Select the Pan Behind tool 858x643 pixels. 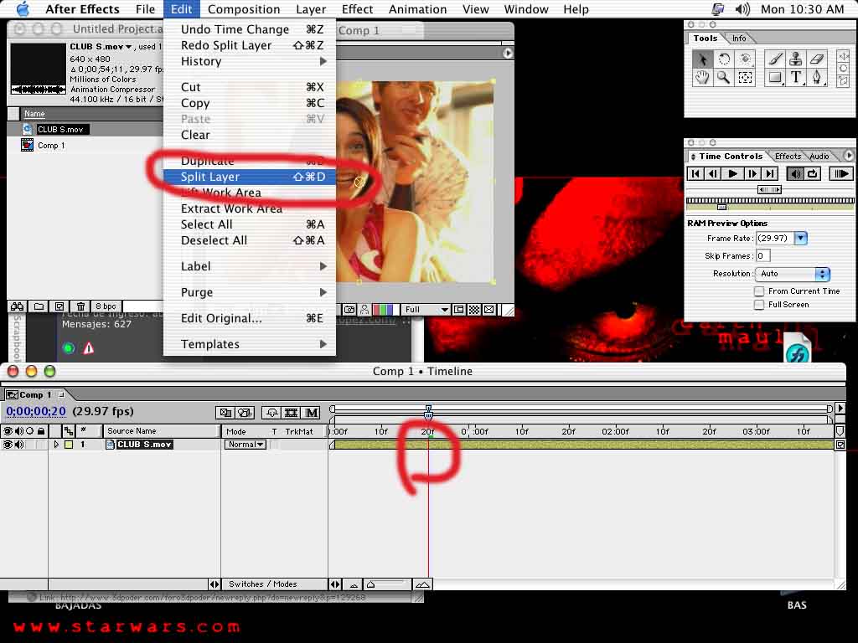click(x=745, y=78)
